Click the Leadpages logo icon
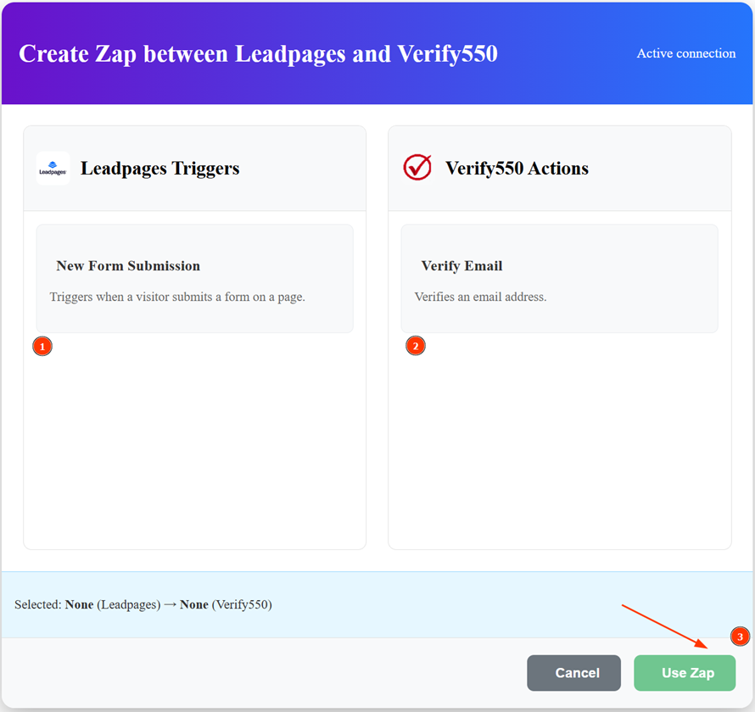This screenshot has height=712, width=755. pos(52,167)
